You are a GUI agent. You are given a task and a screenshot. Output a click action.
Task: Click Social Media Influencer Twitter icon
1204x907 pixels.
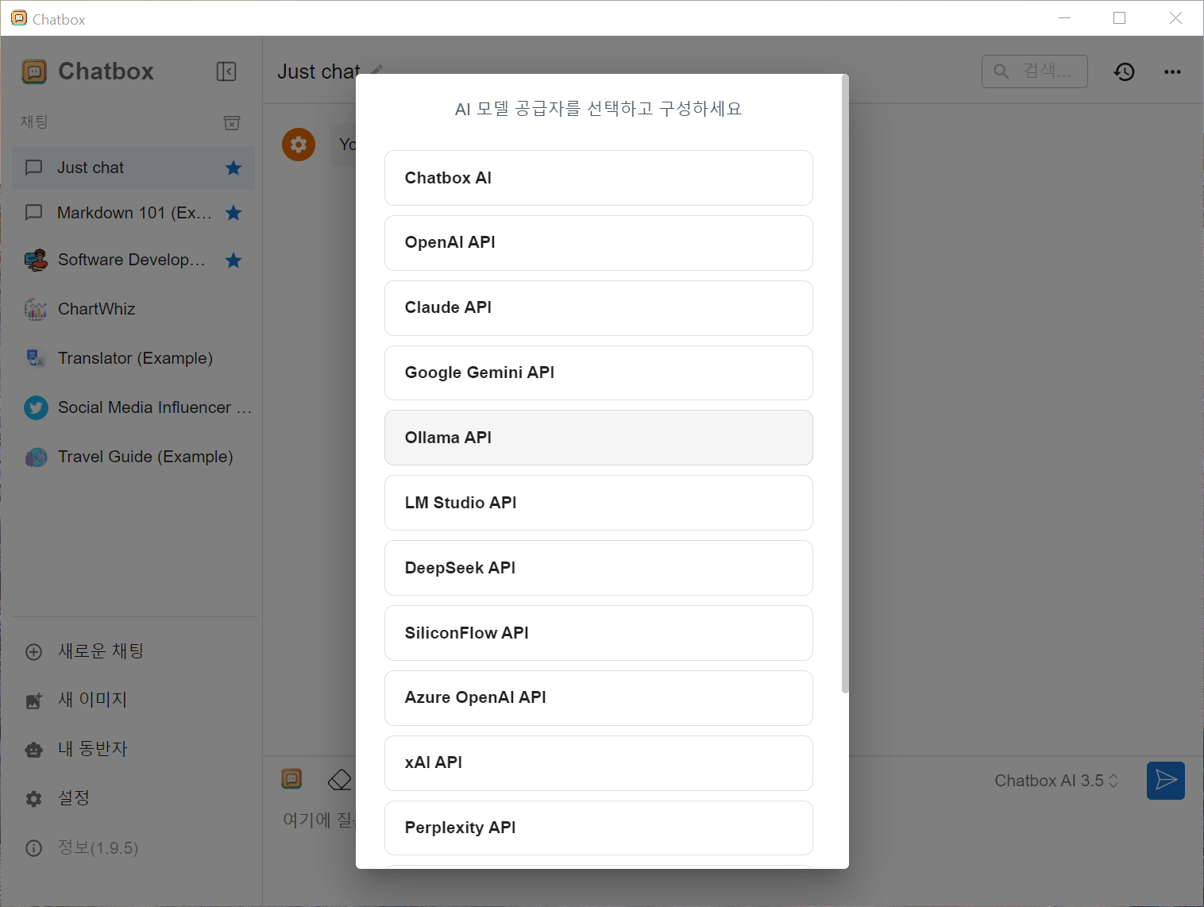tap(36, 407)
